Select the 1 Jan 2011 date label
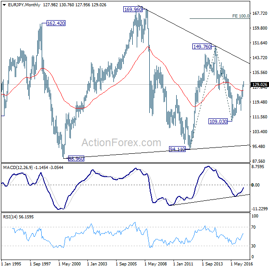Viewport: 269px width, 269px height. [183, 264]
